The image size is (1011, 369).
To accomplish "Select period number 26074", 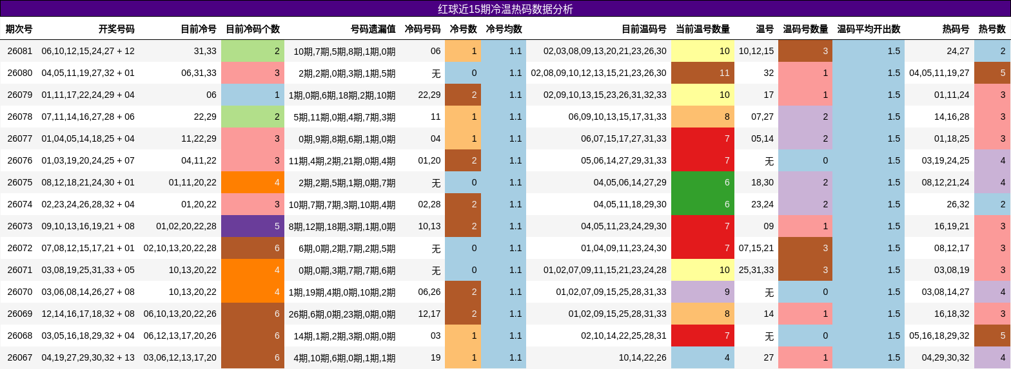I will pos(20,204).
